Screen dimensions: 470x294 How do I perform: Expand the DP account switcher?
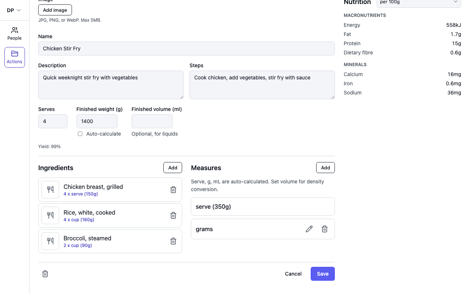pyautogui.click(x=14, y=10)
